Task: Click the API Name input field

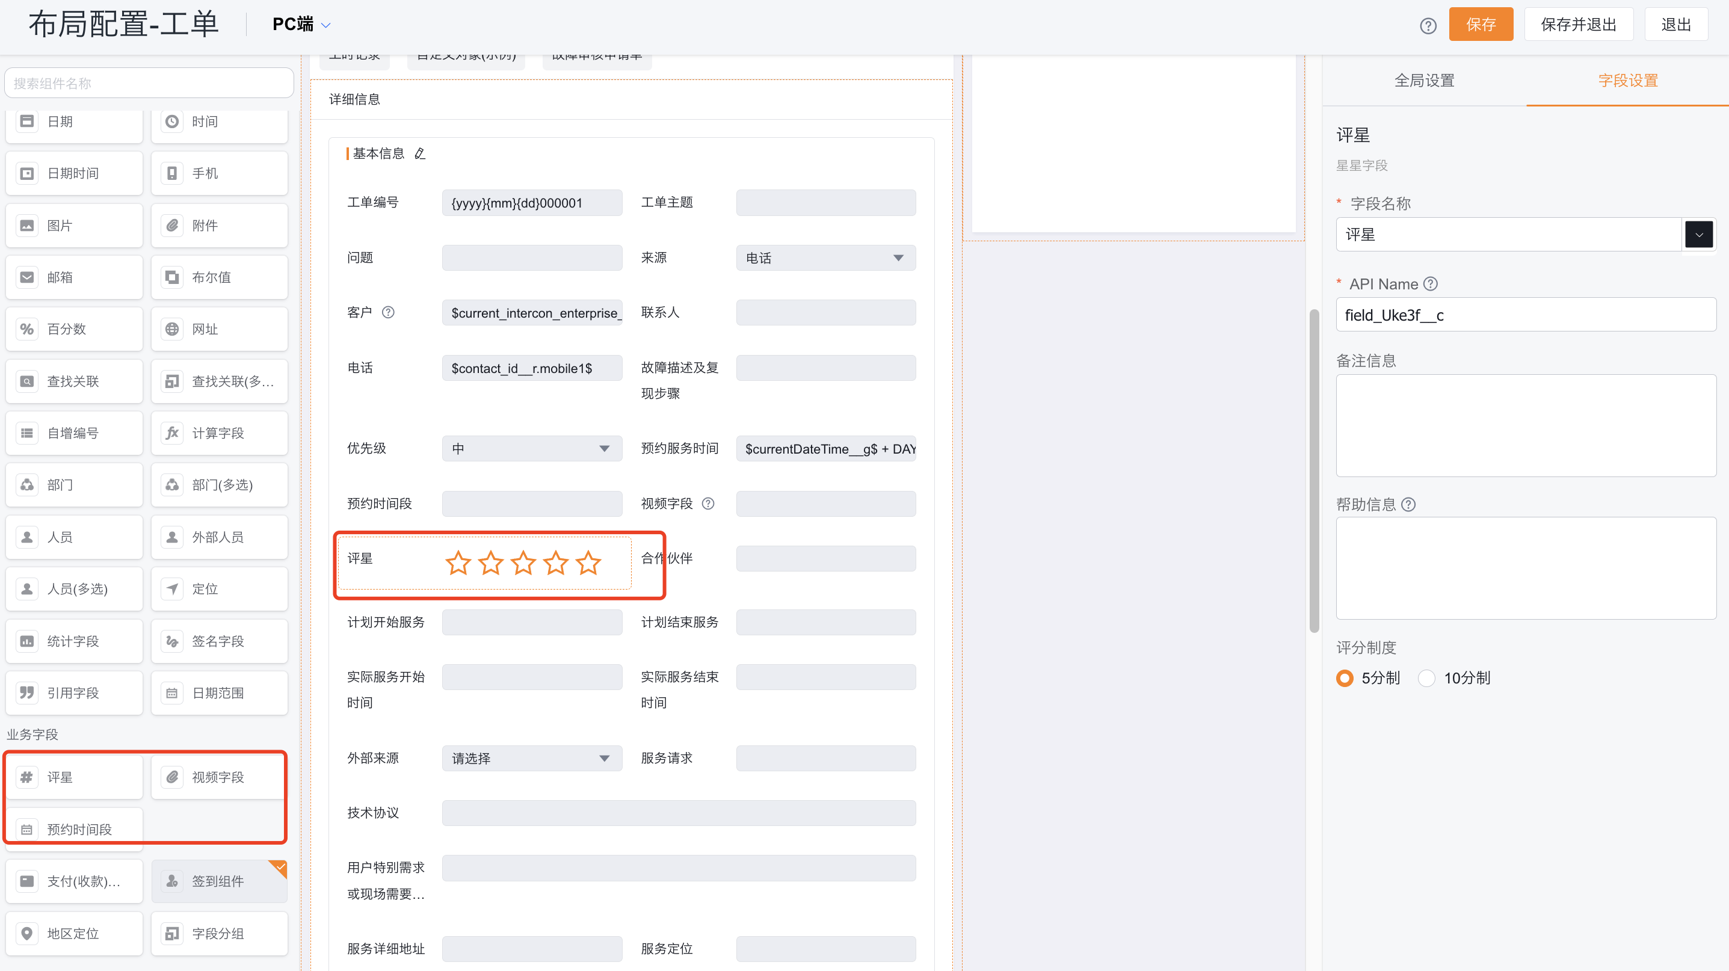Action: coord(1526,315)
